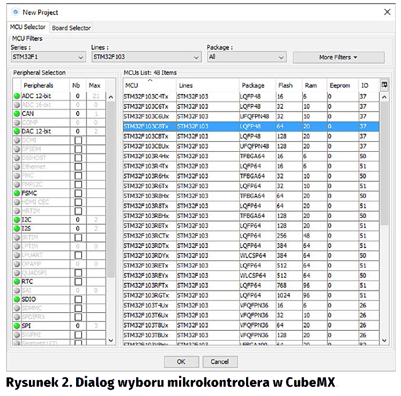The height and width of the screenshot is (396, 401).
Task: Tick the RTC checkbox
Action: pos(78,282)
